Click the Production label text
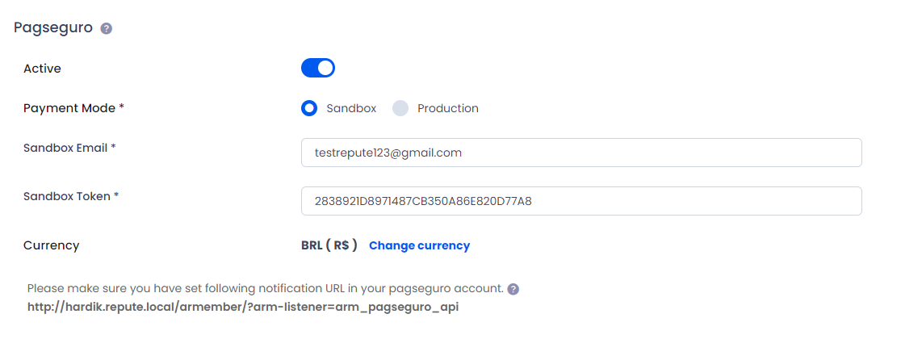Image resolution: width=901 pixels, height=360 pixels. (x=447, y=108)
